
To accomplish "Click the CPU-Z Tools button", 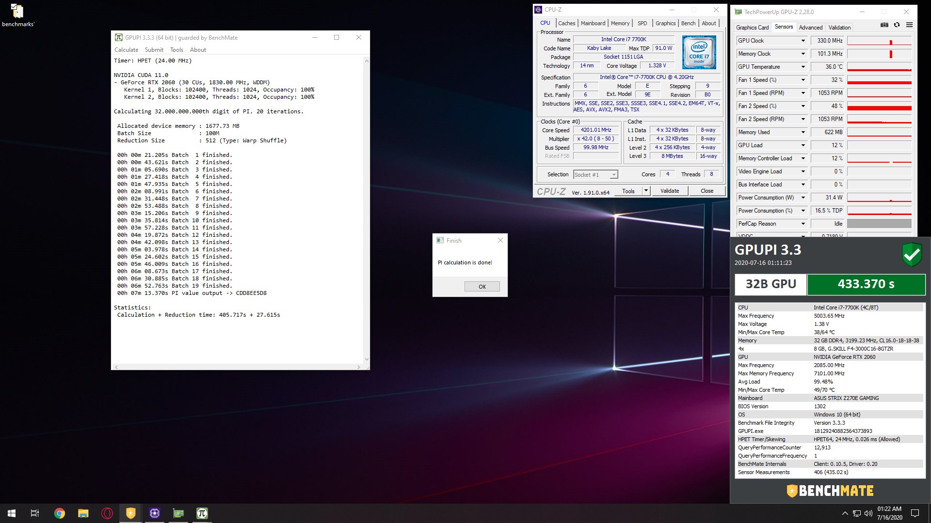I will pos(628,191).
